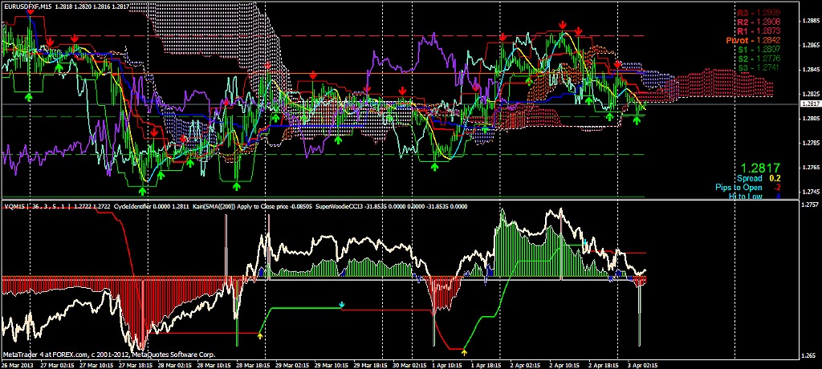Click the yellow up arrow near 28 Mar 18:15
Screen dimensions: 822x369
point(262,331)
